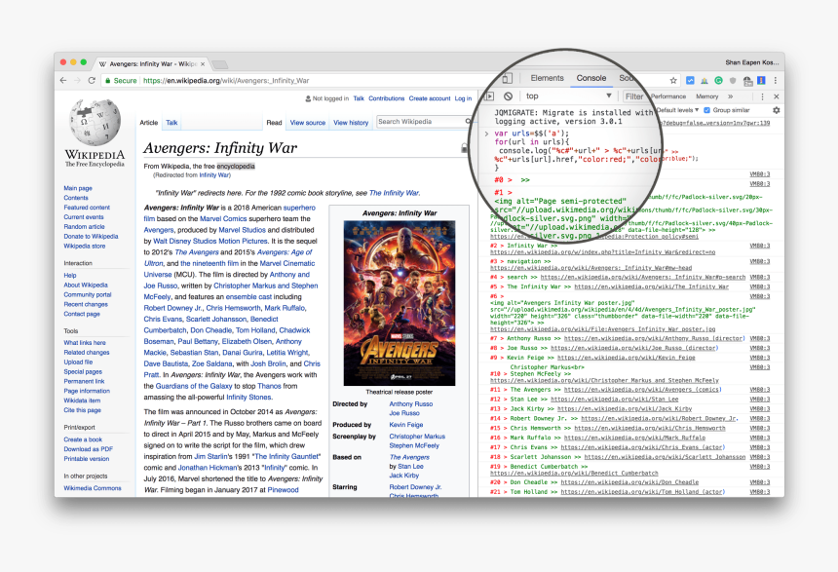Enable the Group similar console option

coord(706,110)
